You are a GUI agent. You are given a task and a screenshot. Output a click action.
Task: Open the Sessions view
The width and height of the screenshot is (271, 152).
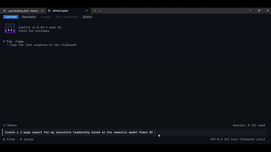28,17
